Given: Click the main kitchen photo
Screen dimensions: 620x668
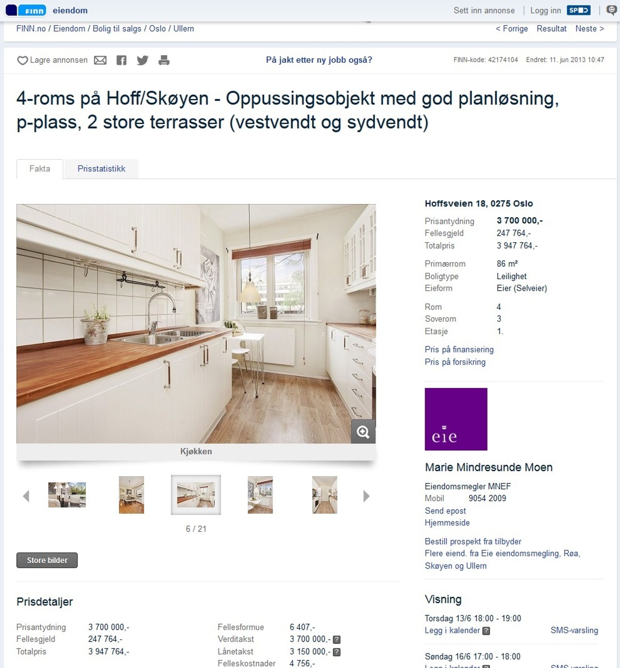Looking at the screenshot, I should point(196,324).
